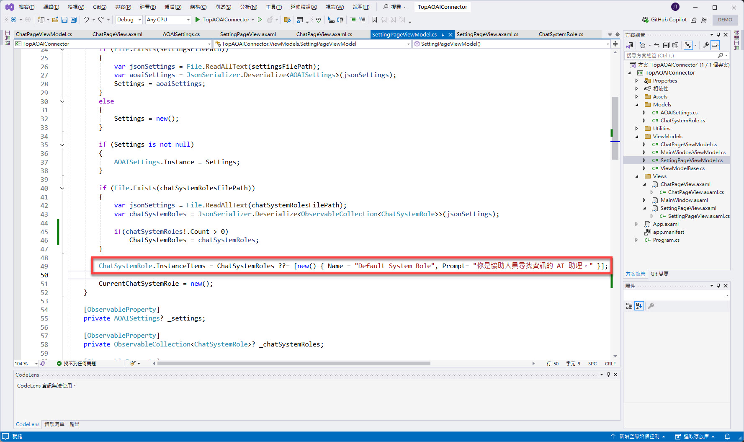Collapse the else block at line 30
This screenshot has height=442, width=744.
pyautogui.click(x=62, y=101)
